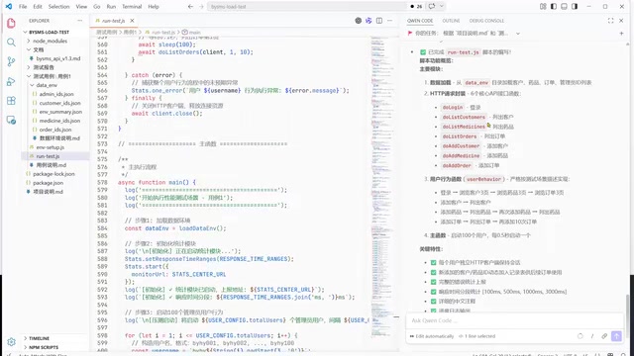Click the purple Qwen icon in editor toolbar

[369, 21]
